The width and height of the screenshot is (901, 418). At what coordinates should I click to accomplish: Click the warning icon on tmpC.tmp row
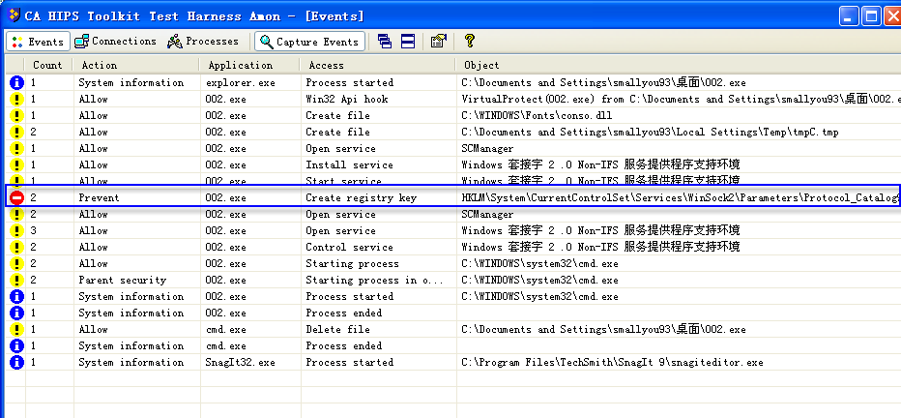click(x=16, y=133)
